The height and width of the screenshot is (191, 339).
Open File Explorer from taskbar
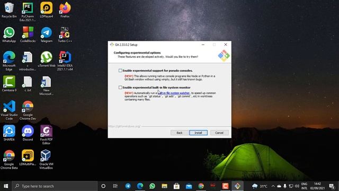165,186
